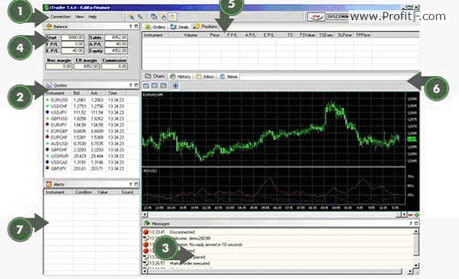The height and width of the screenshot is (279, 459).
Task: Click the Balance panel title icon
Action: pos(49,26)
